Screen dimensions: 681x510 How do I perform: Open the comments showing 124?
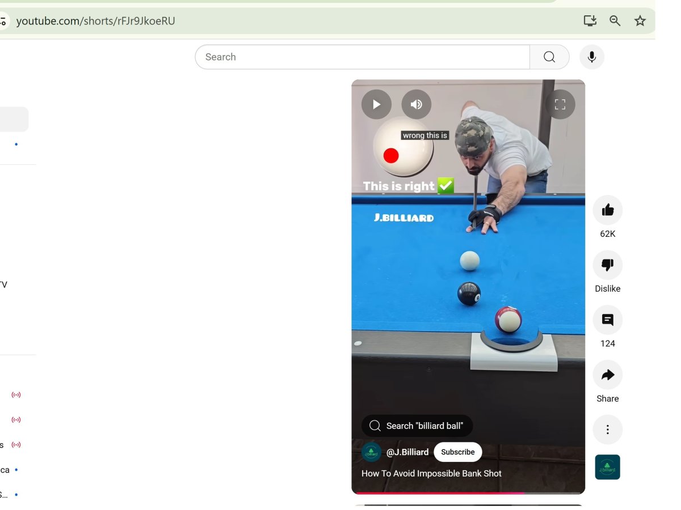(x=607, y=320)
